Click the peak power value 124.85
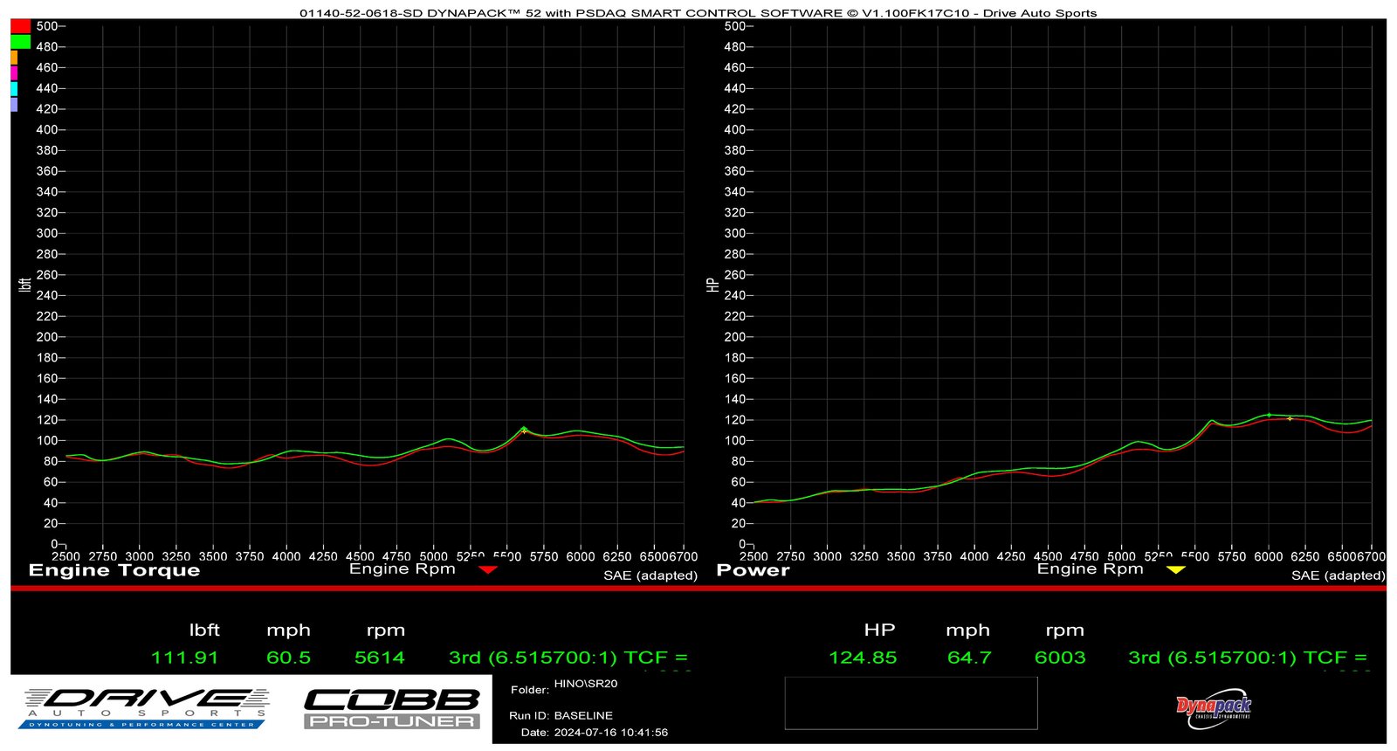The image size is (1397, 751). [863, 658]
